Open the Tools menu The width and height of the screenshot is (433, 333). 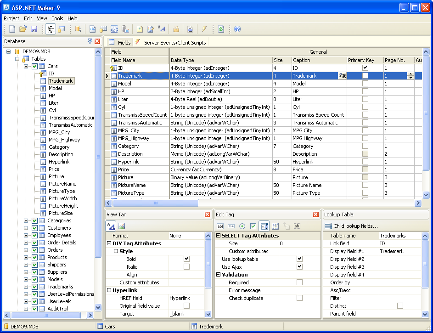click(57, 18)
